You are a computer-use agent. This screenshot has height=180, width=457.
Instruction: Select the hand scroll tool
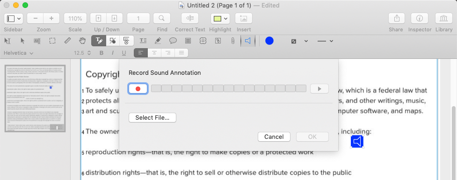(x=83, y=41)
